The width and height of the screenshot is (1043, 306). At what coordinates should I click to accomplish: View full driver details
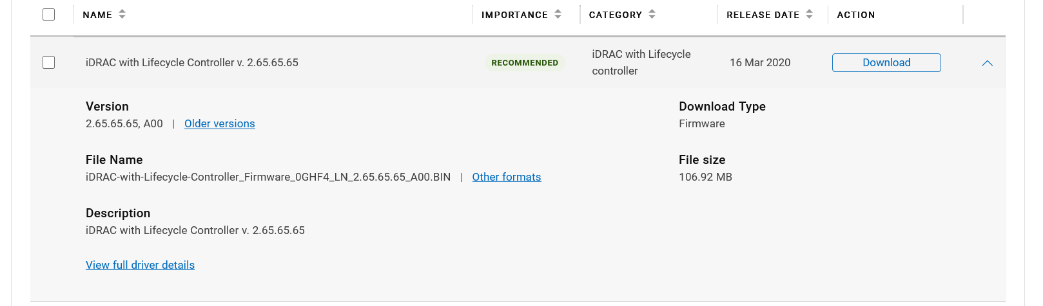[140, 265]
